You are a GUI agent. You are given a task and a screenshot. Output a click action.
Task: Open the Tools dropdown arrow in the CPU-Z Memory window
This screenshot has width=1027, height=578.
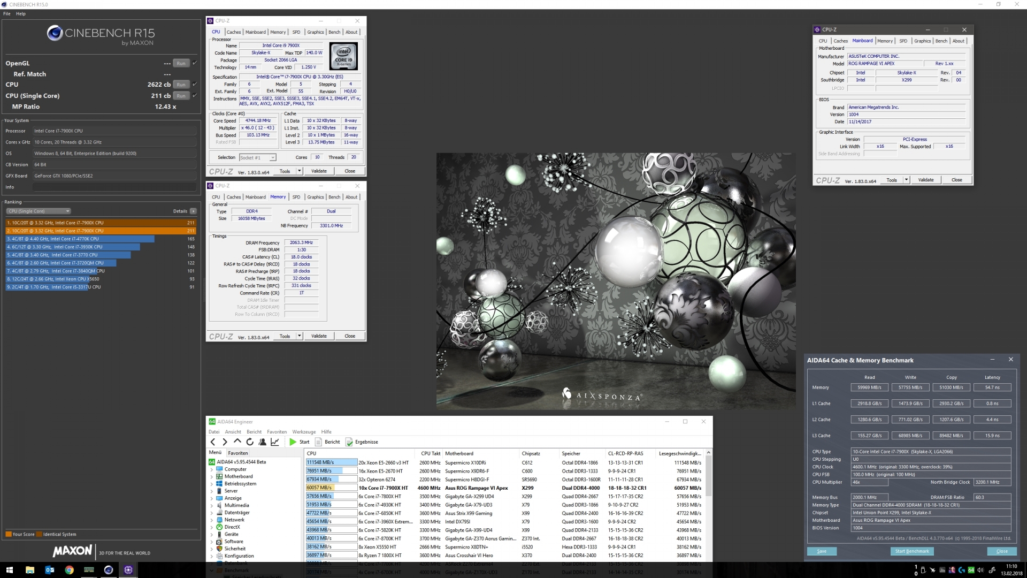pos(300,336)
